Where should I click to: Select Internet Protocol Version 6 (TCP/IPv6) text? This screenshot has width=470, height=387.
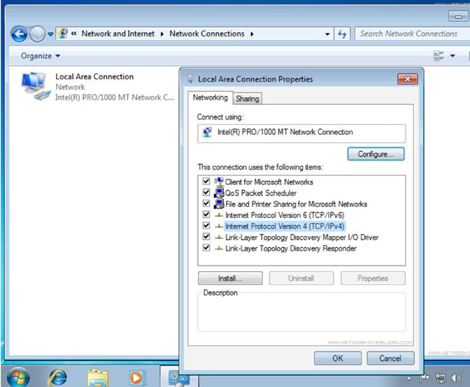click(x=285, y=215)
